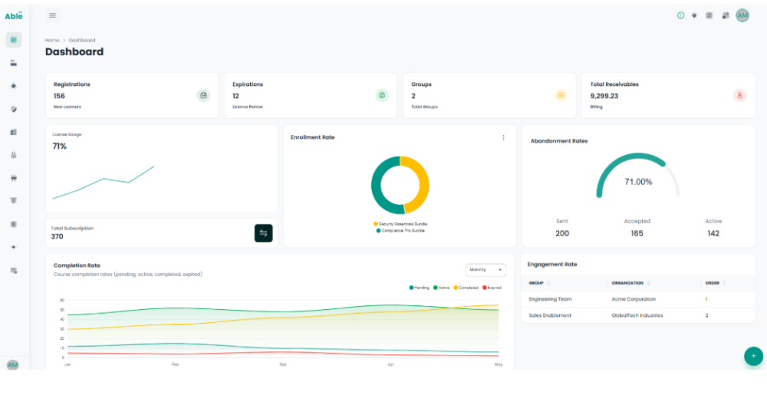Click the Groups card yellow icon
The width and height of the screenshot is (767, 415).
pos(561,95)
